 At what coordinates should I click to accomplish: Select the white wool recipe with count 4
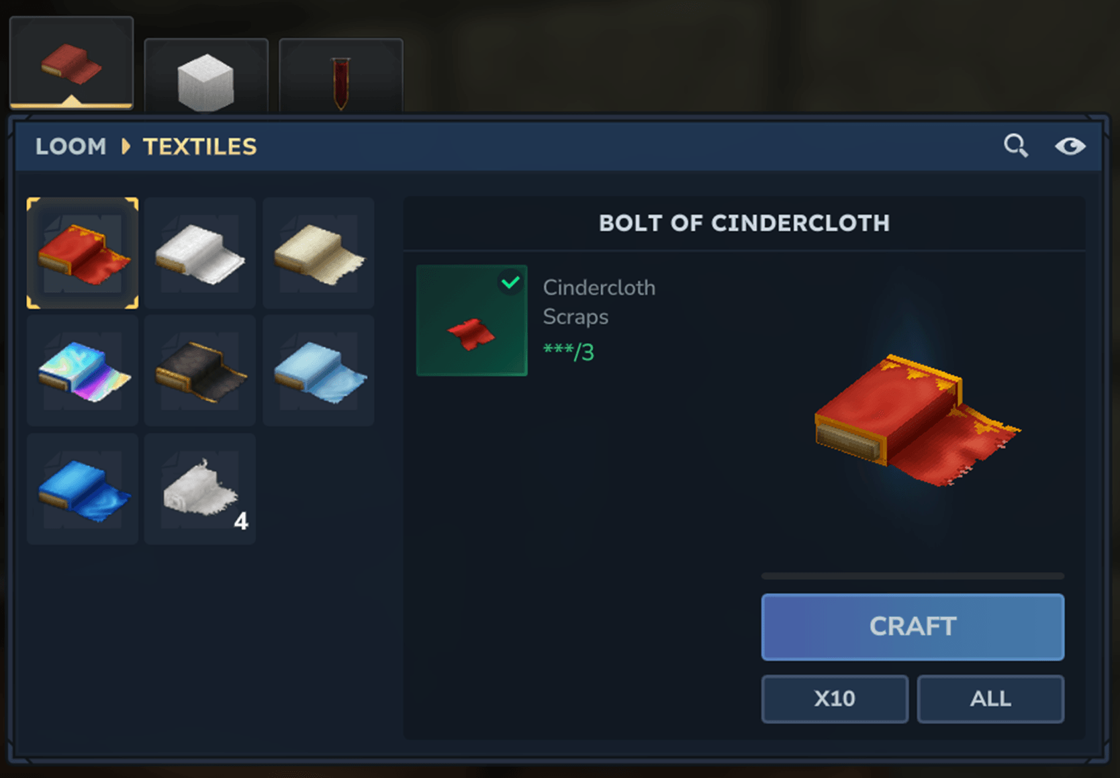(x=200, y=489)
